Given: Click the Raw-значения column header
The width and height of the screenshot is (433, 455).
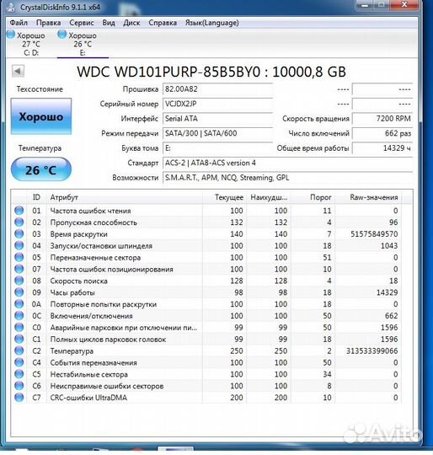Looking at the screenshot, I should tap(368, 197).
